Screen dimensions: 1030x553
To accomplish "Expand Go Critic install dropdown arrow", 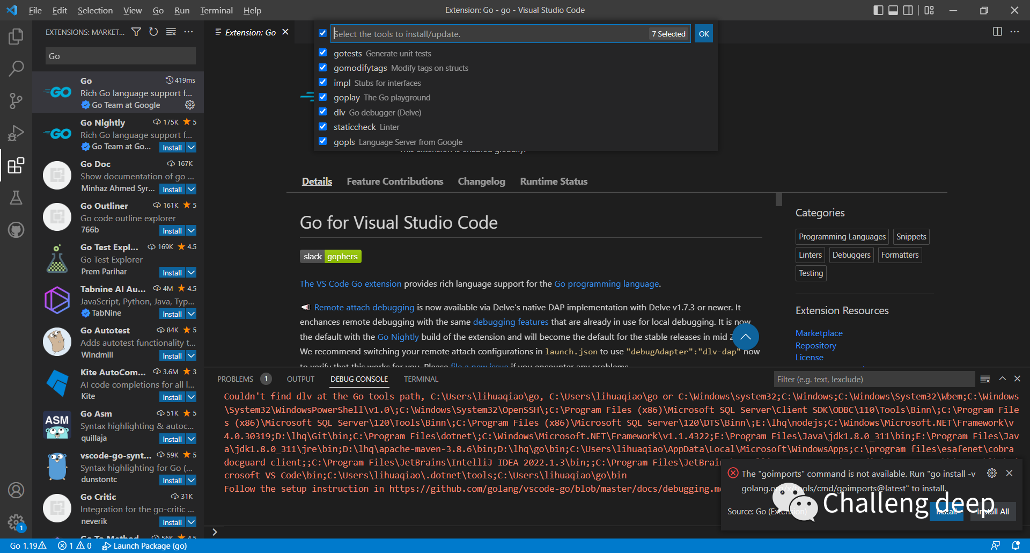I will (192, 522).
